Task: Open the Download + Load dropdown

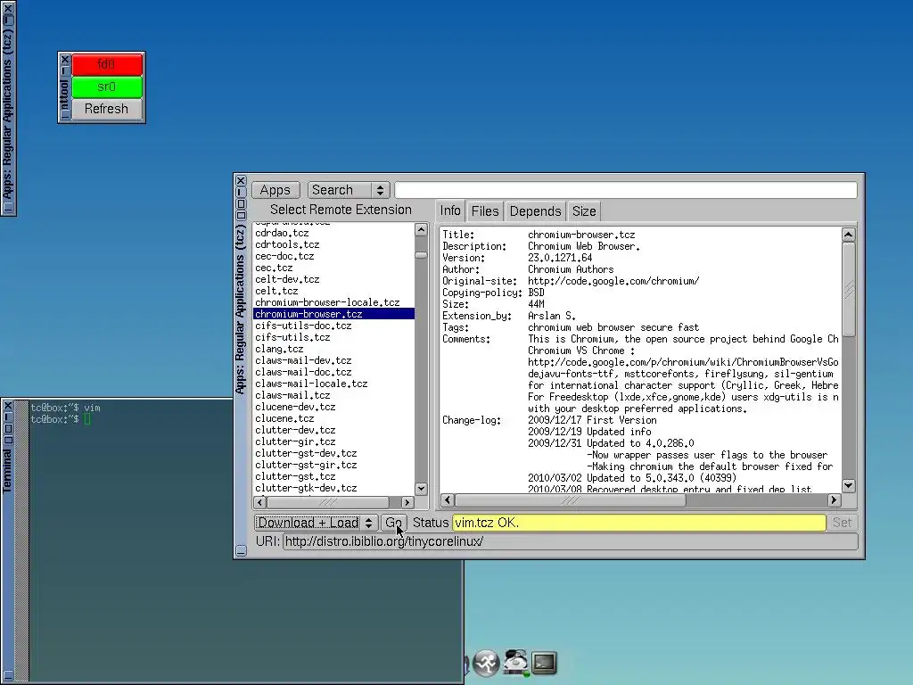Action: coord(317,523)
